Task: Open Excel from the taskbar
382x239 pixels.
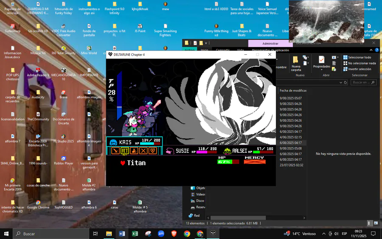Action: [135, 233]
